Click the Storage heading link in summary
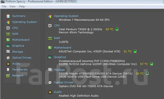Viewport: 164px width, 99px height. (x=59, y=70)
